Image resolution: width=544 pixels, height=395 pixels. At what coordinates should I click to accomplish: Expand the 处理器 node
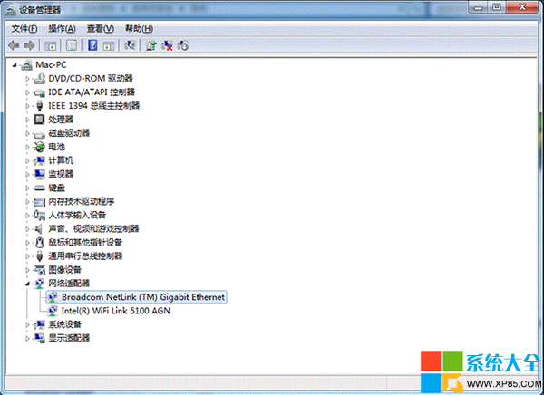click(x=27, y=120)
